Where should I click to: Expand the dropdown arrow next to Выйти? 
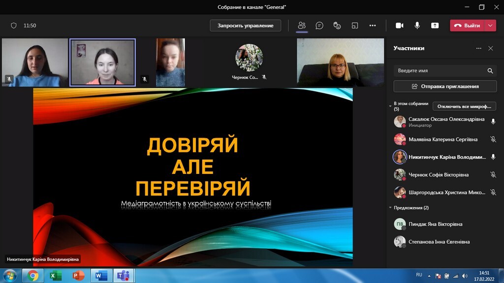coord(490,26)
